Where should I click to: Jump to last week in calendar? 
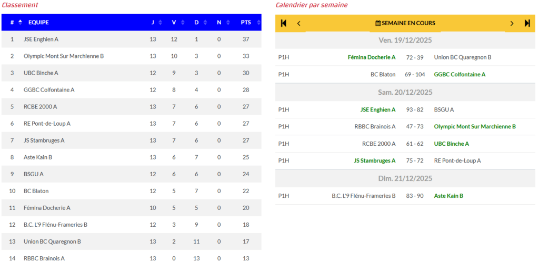click(x=527, y=23)
